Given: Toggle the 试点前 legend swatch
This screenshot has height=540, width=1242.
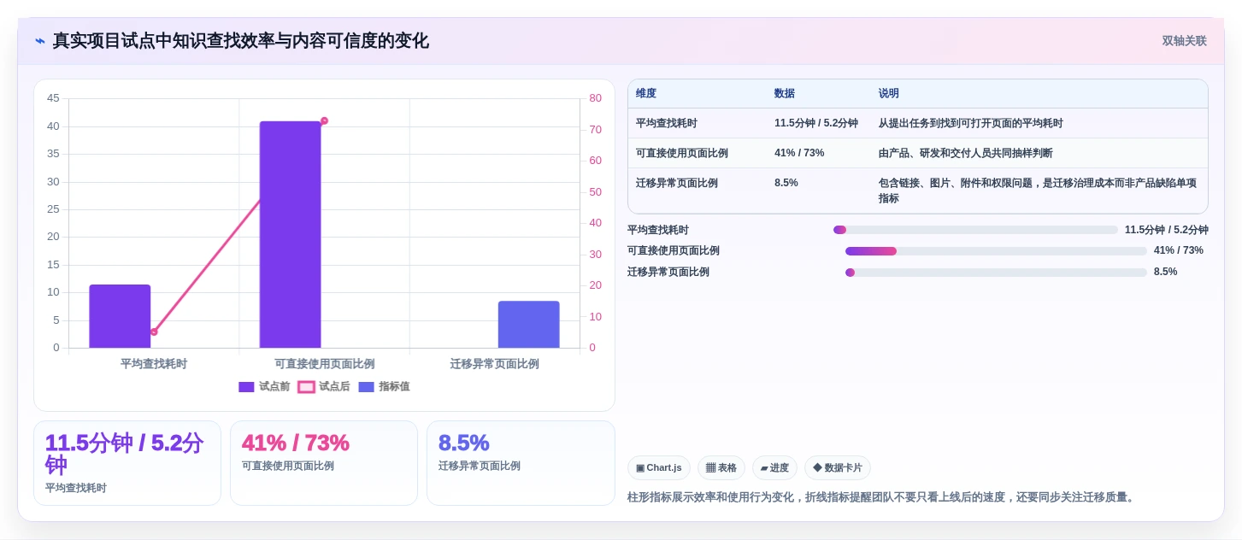Looking at the screenshot, I should (x=246, y=387).
